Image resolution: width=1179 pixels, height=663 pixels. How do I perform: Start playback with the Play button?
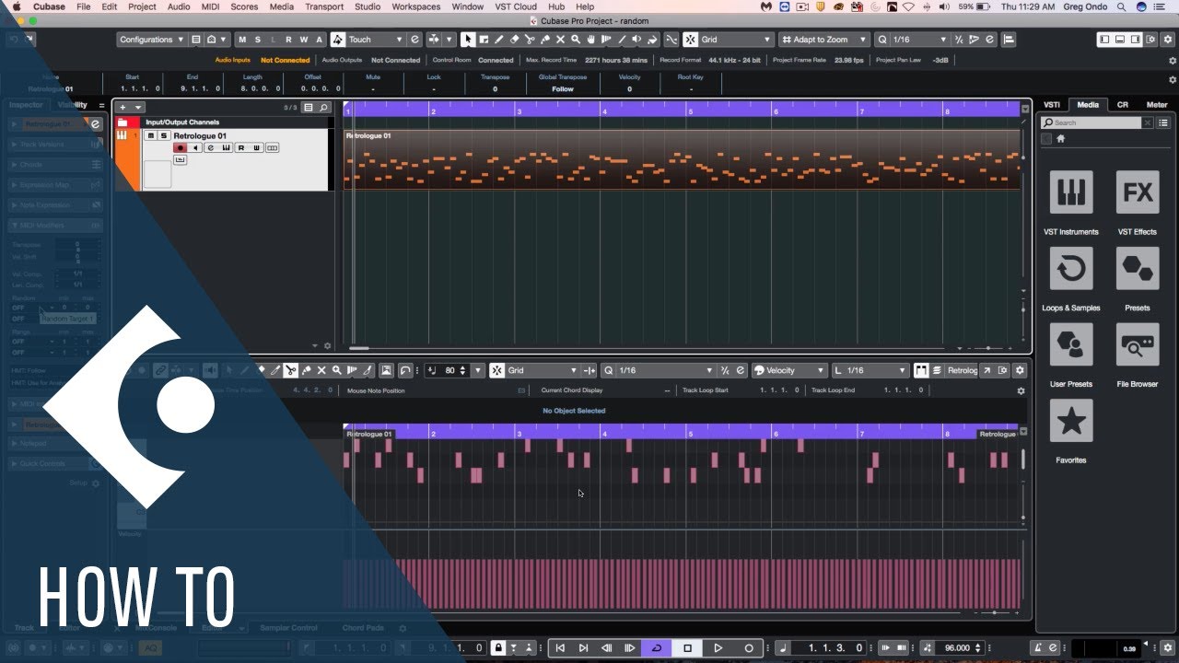click(718, 648)
